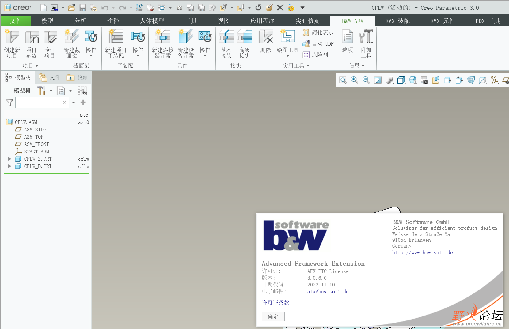Open the display style flyout in view toolbar

point(401,80)
